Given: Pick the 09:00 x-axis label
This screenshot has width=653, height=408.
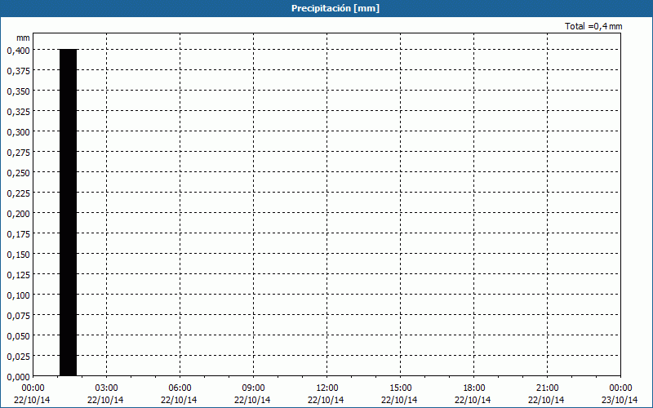Looking at the screenshot, I should pyautogui.click(x=253, y=388).
